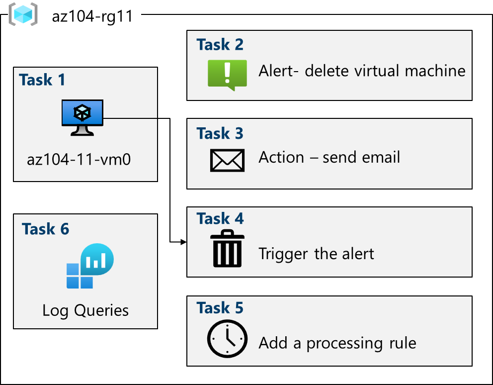The image size is (493, 385).
Task: Select the "Trigger the alert" text
Action: [316, 254]
